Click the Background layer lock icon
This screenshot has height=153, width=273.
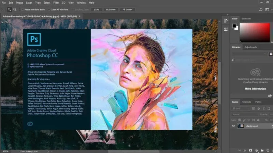pos(272,126)
